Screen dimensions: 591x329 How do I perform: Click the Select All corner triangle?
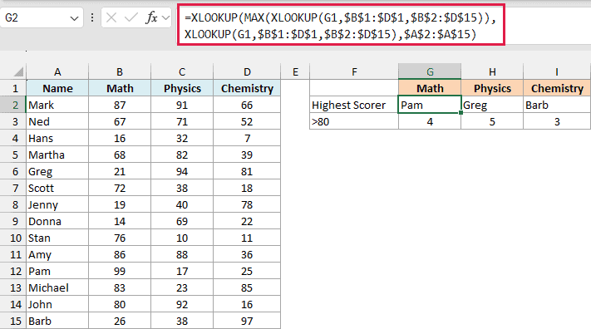pyautogui.click(x=17, y=71)
